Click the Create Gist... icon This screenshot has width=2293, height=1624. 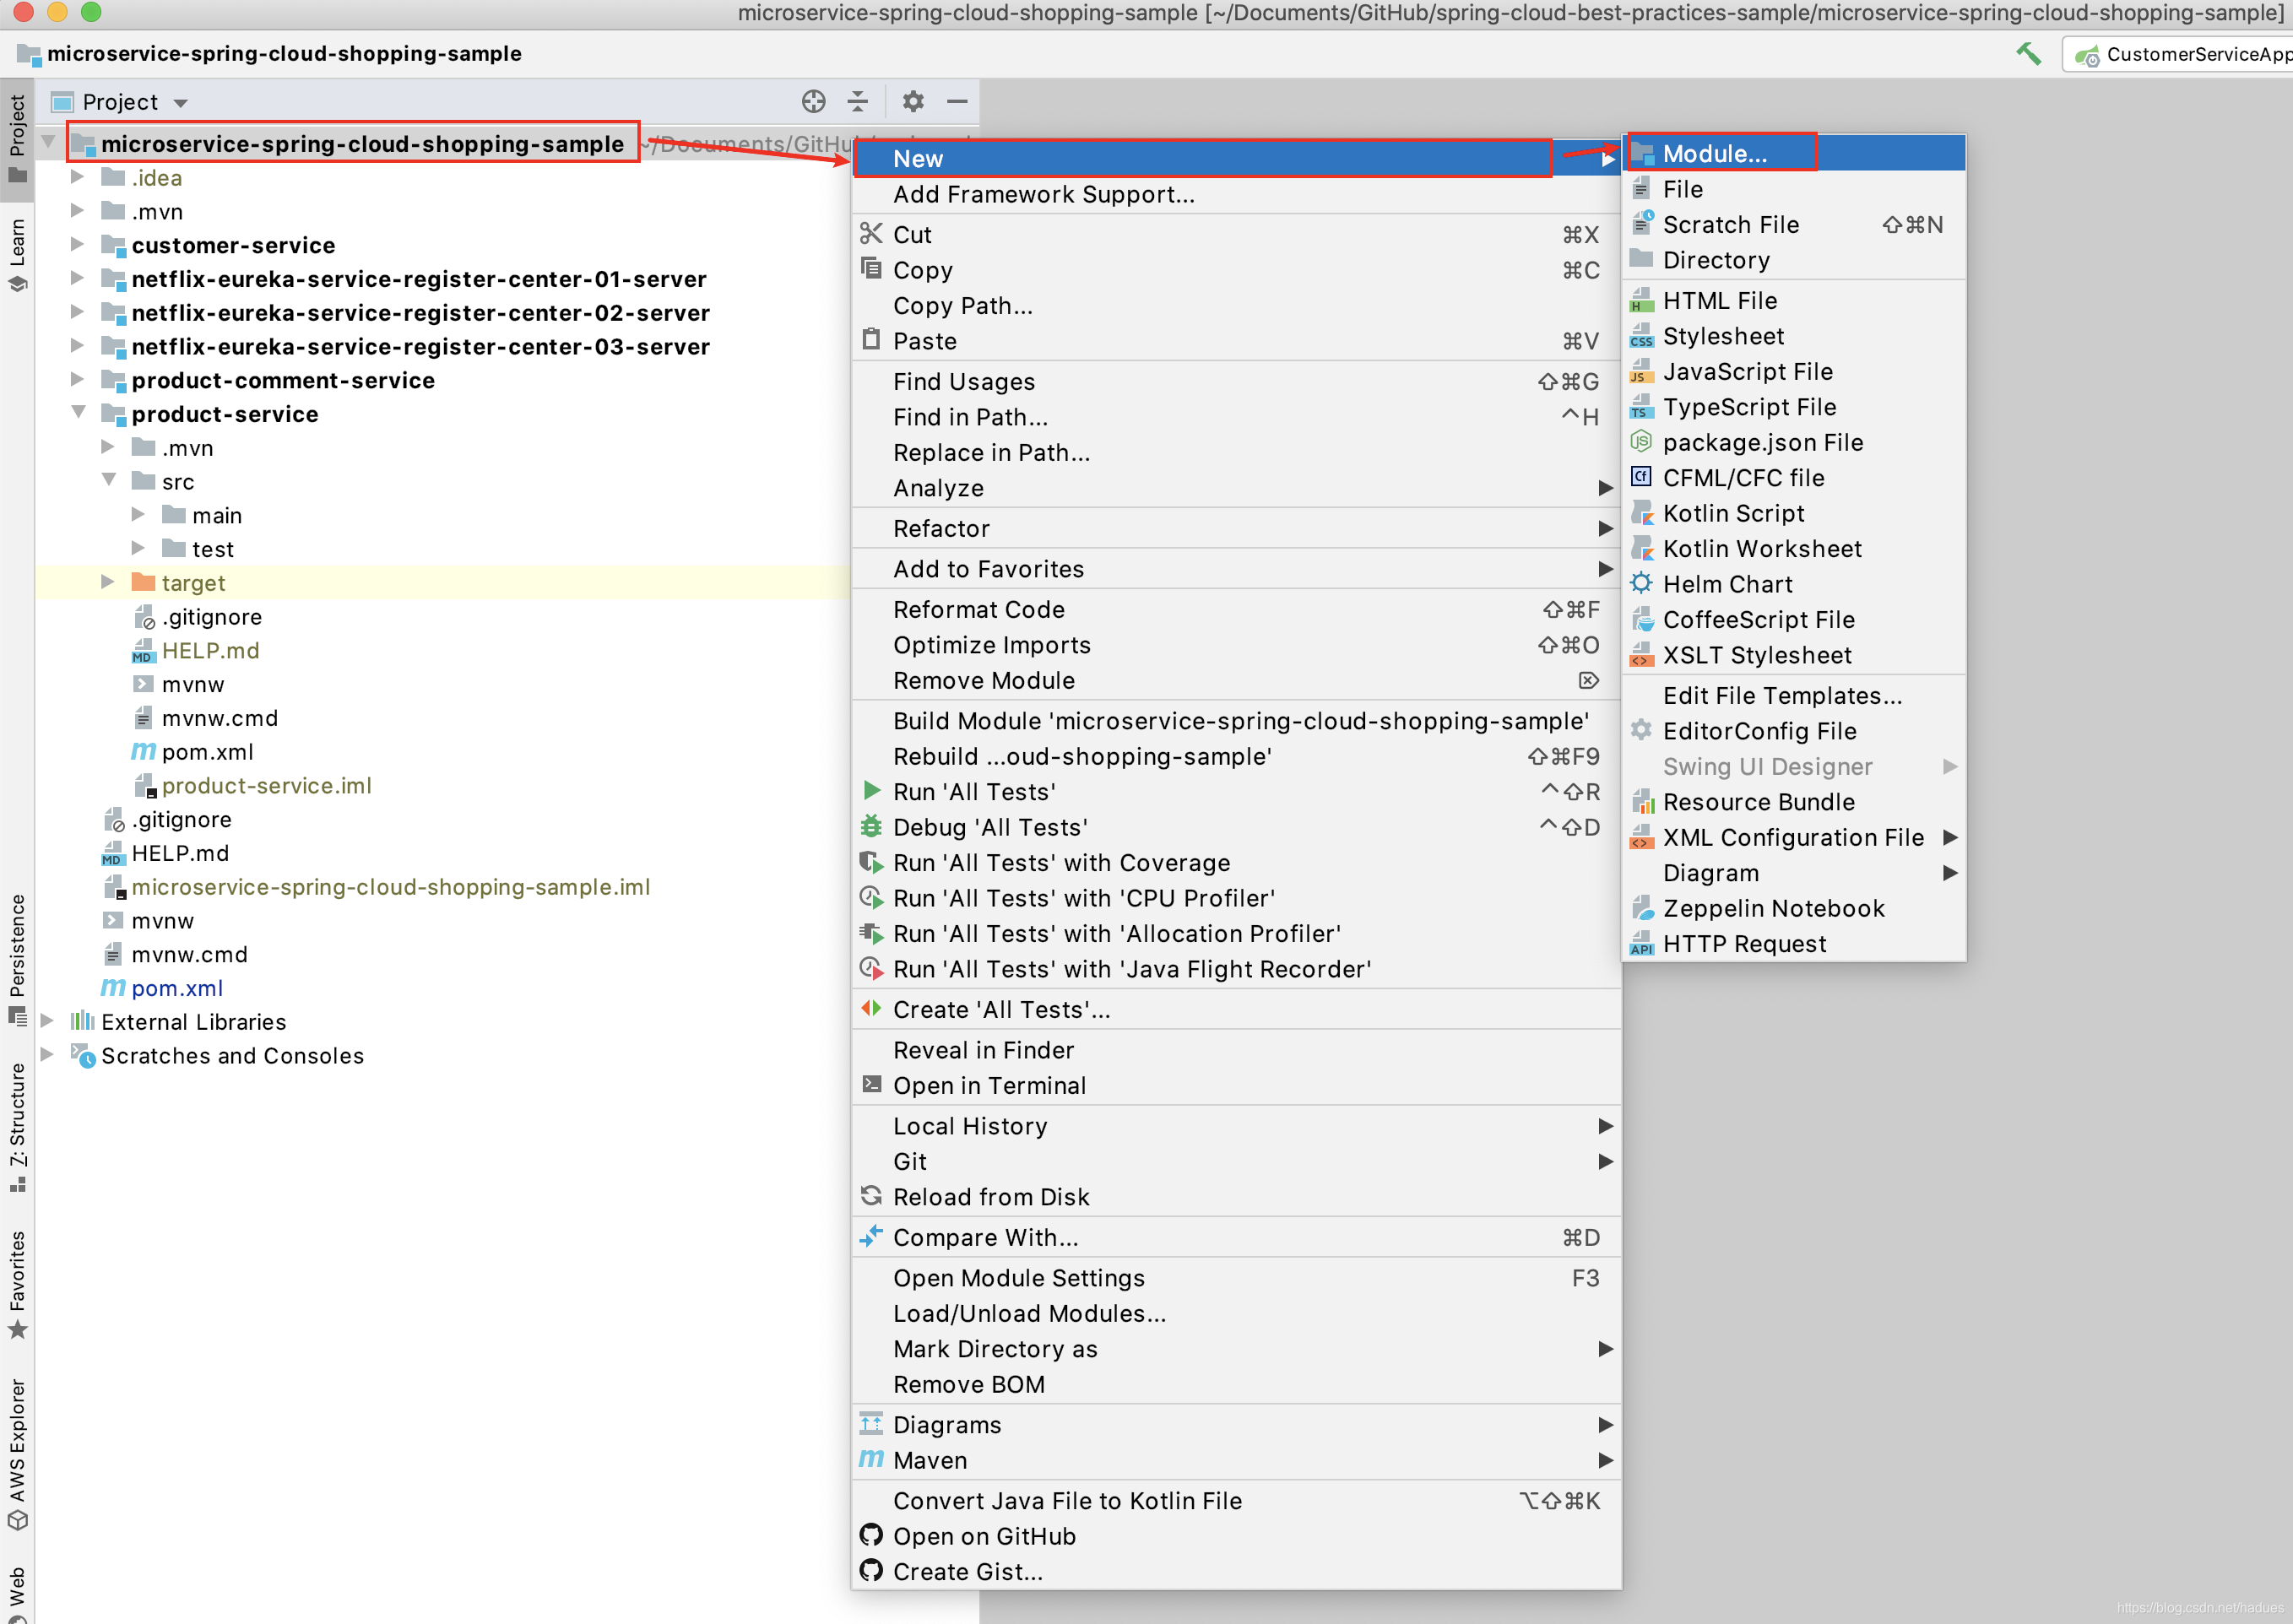pyautogui.click(x=871, y=1570)
